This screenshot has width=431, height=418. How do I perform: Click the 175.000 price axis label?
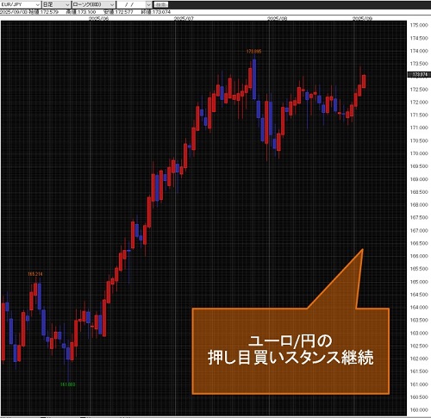point(419,25)
